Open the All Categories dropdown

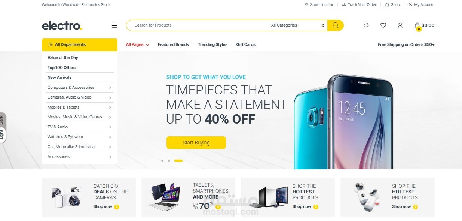click(x=297, y=25)
